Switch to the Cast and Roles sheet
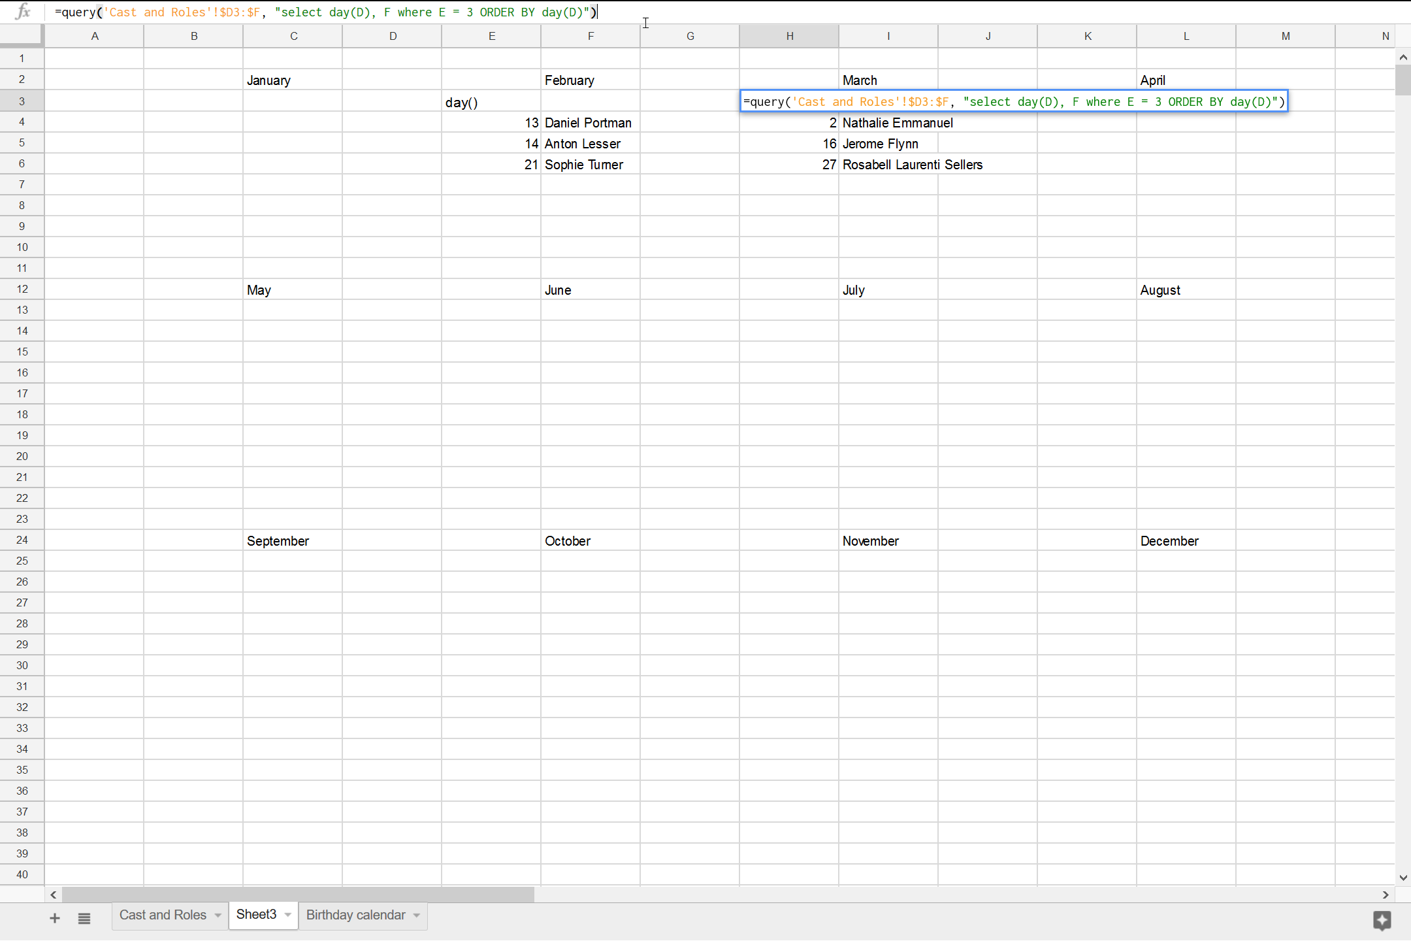This screenshot has height=941, width=1411. 163,916
